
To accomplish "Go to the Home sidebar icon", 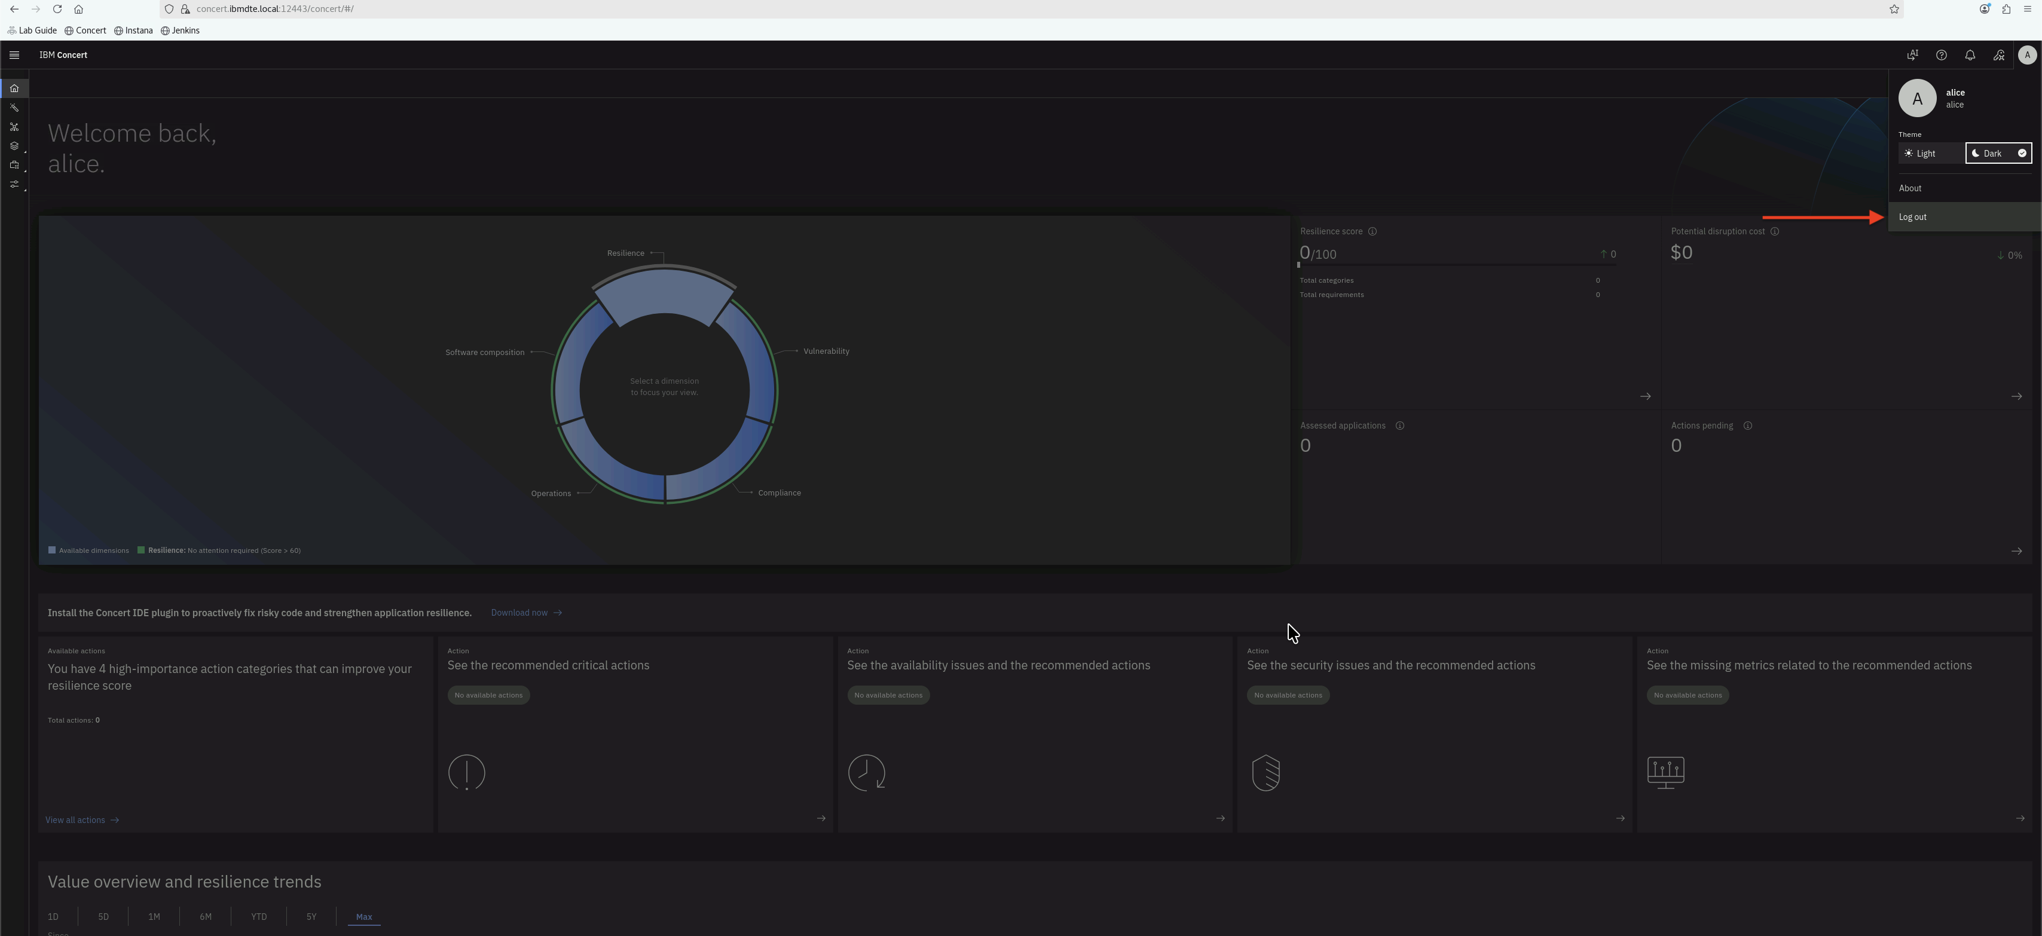I will click(x=14, y=88).
